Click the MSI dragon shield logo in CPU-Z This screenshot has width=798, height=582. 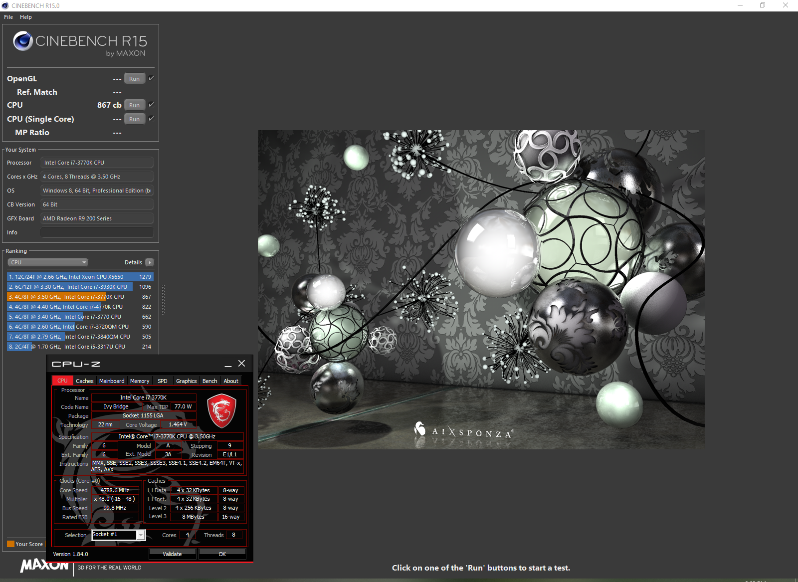221,410
